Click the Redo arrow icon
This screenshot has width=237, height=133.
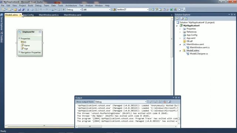[47, 10]
